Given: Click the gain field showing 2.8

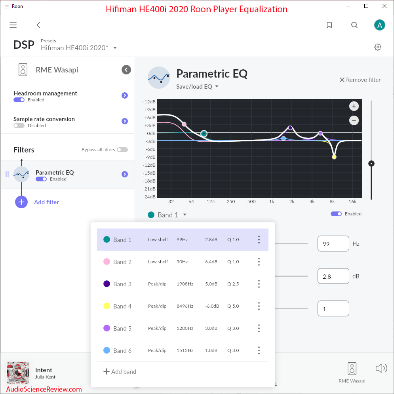Looking at the screenshot, I should tap(333, 276).
